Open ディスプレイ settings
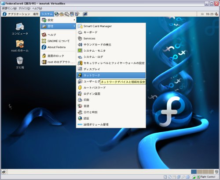The height and width of the screenshot is (180, 220). point(111,69)
